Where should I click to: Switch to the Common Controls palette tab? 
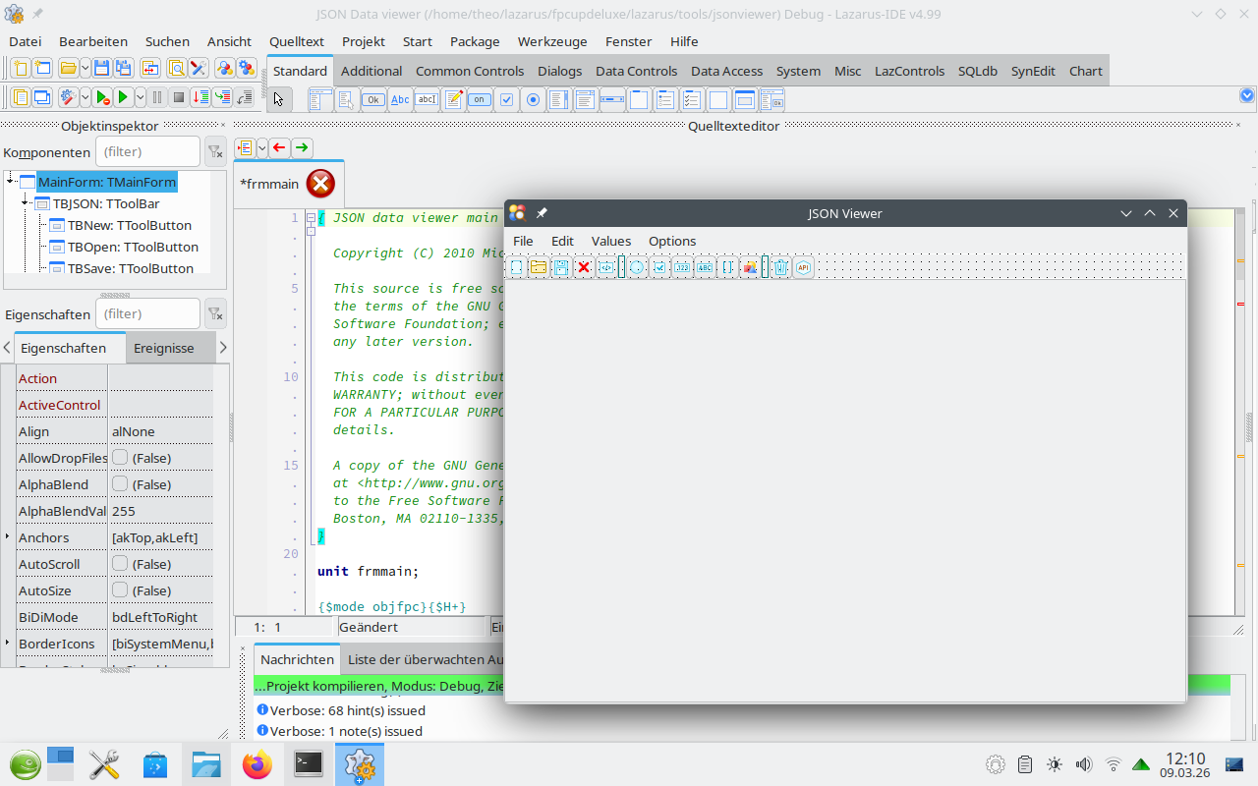coord(469,71)
